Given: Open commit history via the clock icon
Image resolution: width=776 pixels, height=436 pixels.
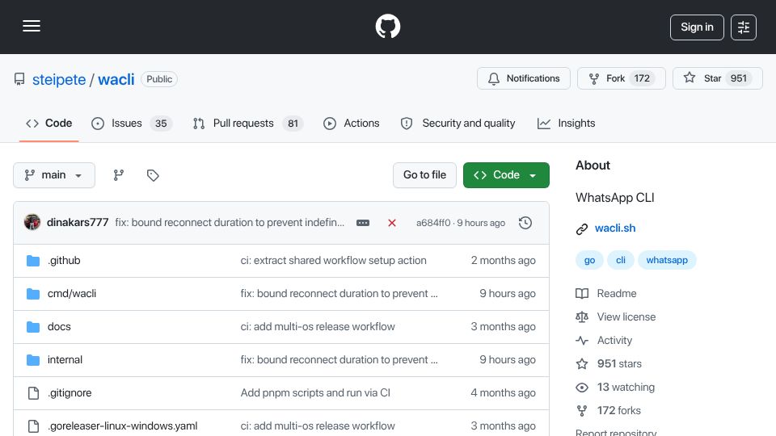Looking at the screenshot, I should point(525,223).
